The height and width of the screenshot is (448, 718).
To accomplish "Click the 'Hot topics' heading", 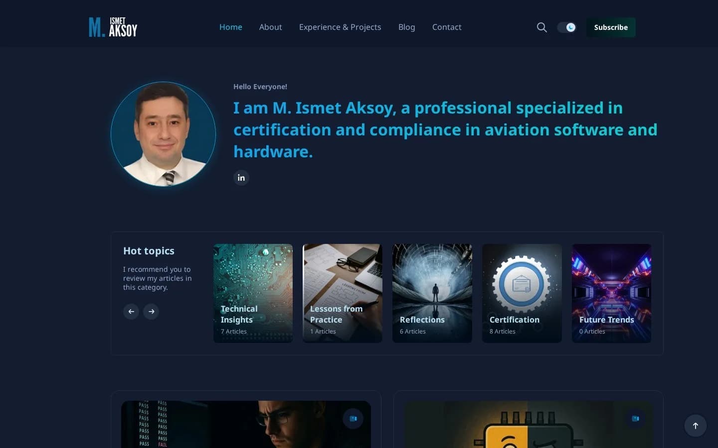I will pos(149,251).
